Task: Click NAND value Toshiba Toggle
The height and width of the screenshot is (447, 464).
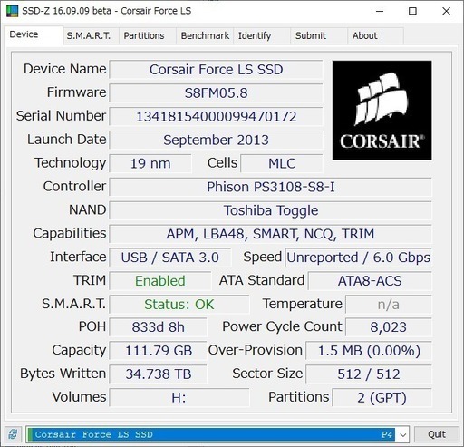Action: [x=270, y=210]
